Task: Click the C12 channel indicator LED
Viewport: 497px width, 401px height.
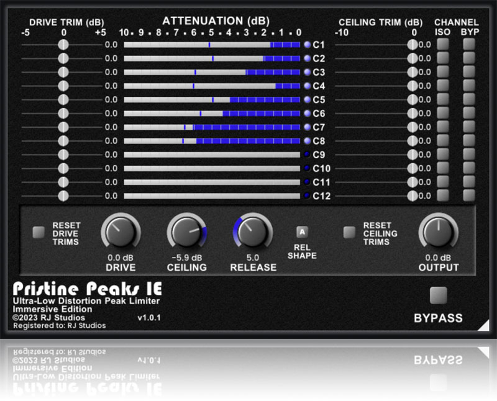Action: (x=307, y=196)
